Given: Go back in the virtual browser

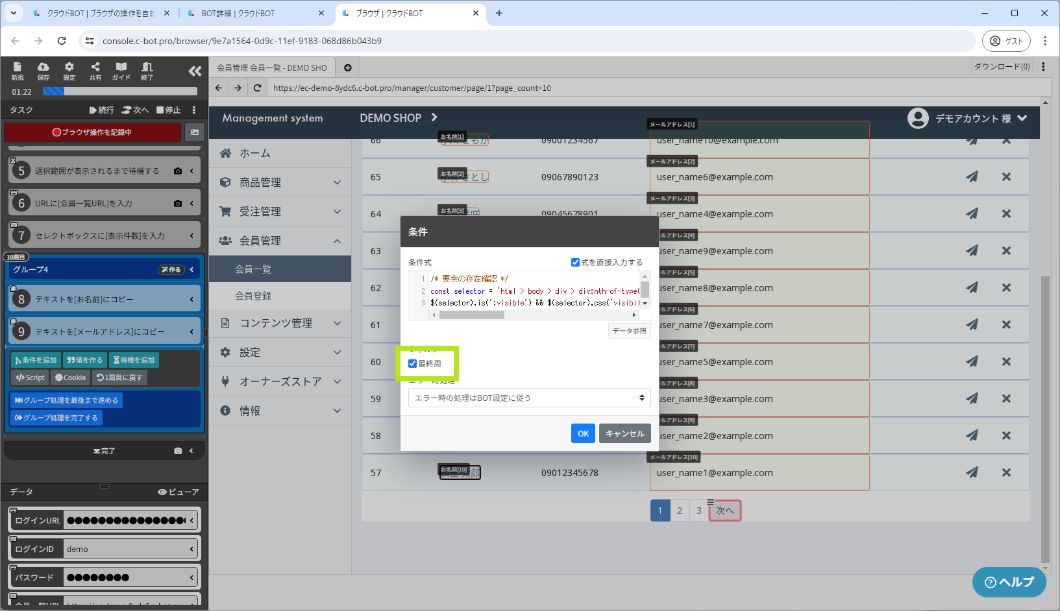Looking at the screenshot, I should pos(219,88).
